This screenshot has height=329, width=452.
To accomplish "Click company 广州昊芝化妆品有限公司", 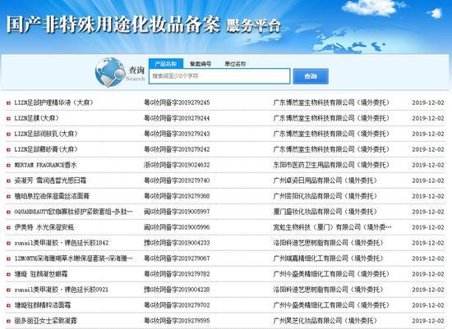I will pos(325,321).
